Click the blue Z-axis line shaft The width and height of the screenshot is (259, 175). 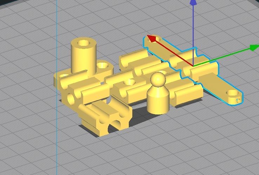coord(193,35)
